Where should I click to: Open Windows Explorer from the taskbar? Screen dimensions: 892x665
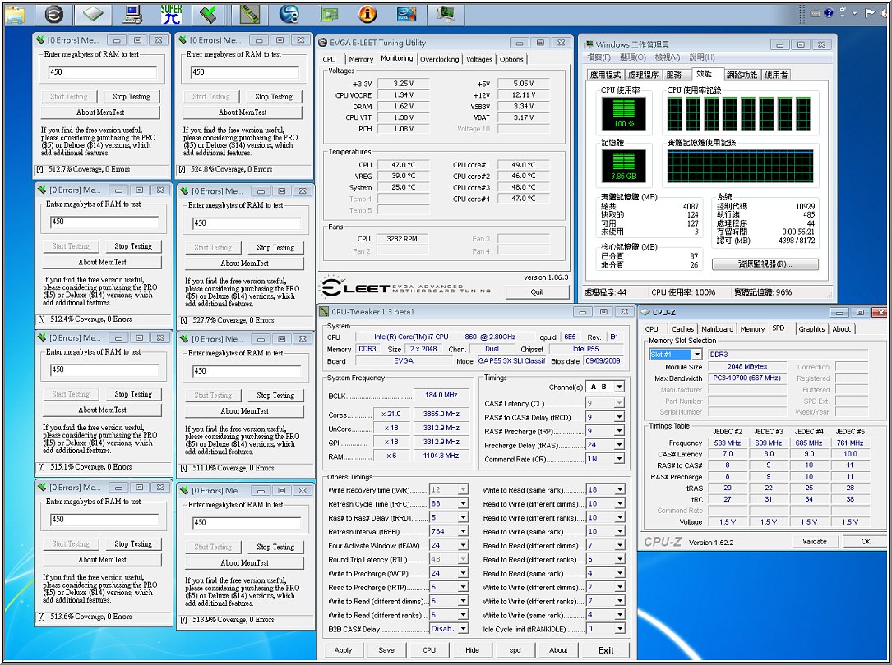click(x=15, y=15)
